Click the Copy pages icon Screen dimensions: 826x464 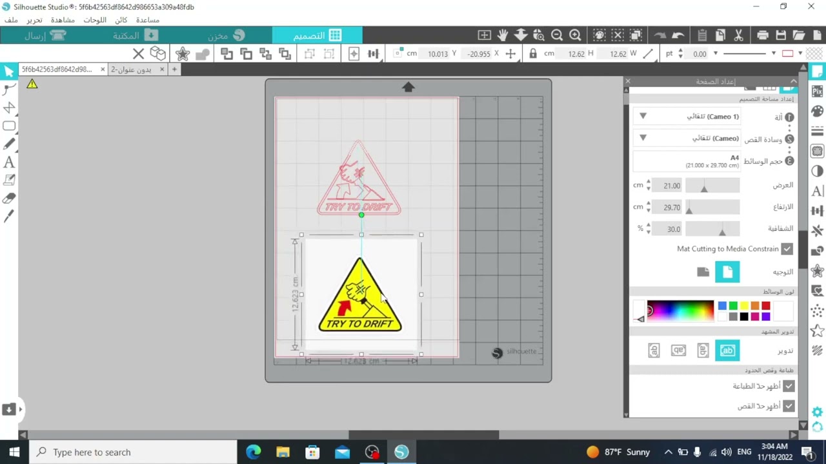[x=720, y=35]
